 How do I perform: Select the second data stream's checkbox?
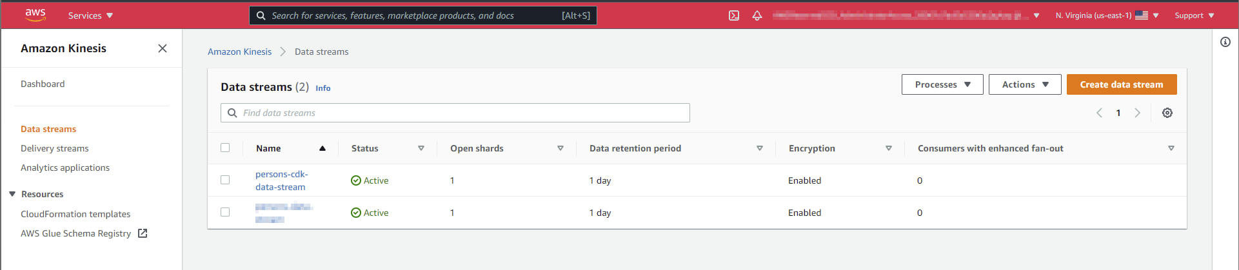coord(225,212)
